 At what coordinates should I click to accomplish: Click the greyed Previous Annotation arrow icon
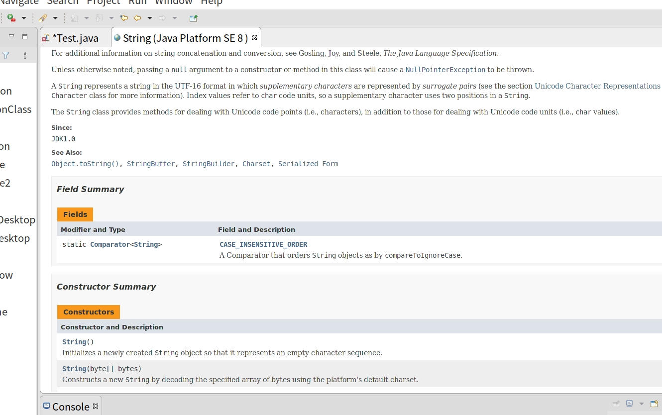[x=99, y=18]
